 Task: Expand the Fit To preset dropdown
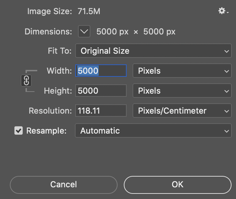point(153,51)
